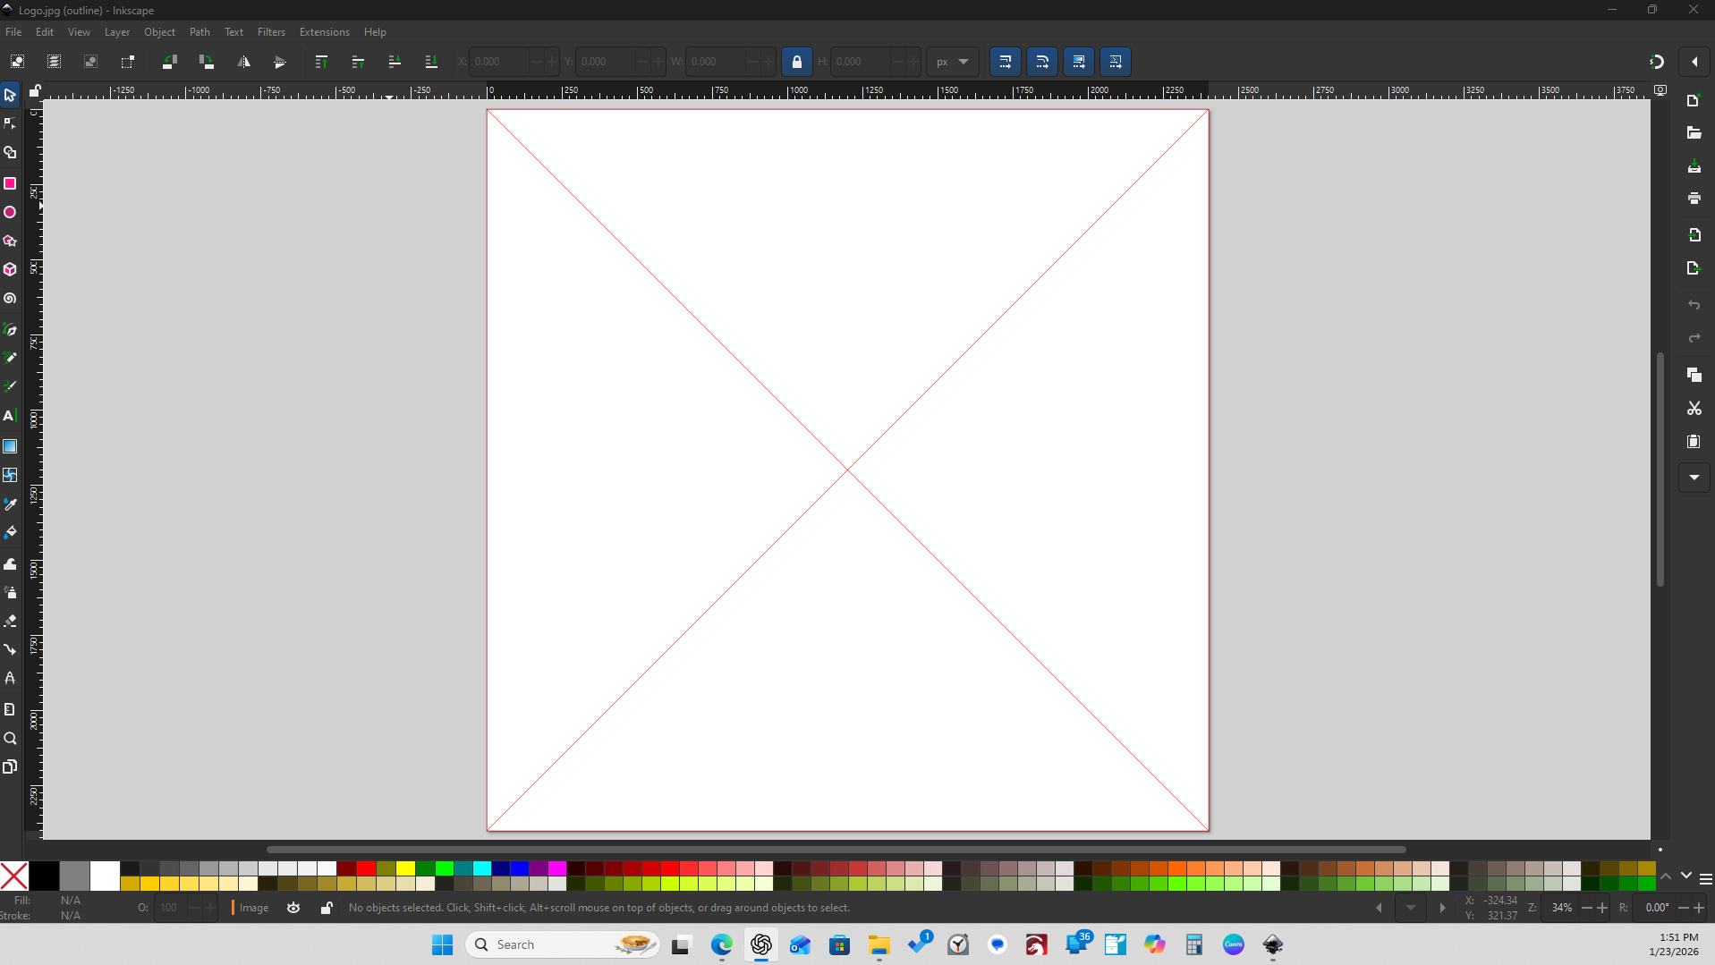1715x965 pixels.
Task: Select the Star polygon tool
Action: (10, 241)
